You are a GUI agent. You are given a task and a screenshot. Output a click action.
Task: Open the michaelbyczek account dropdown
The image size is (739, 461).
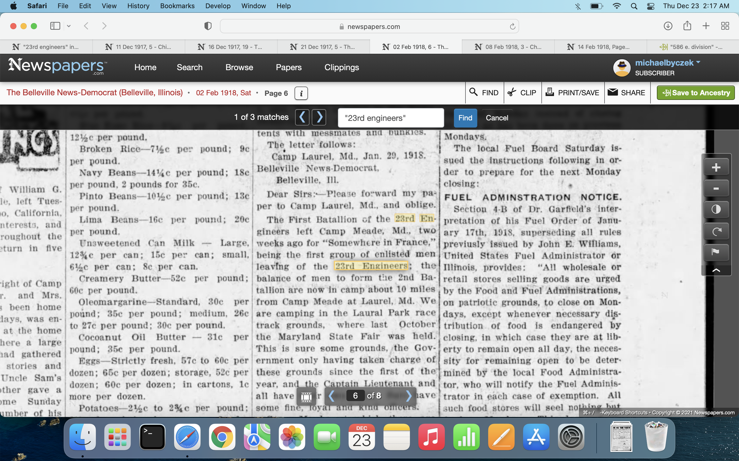click(668, 63)
